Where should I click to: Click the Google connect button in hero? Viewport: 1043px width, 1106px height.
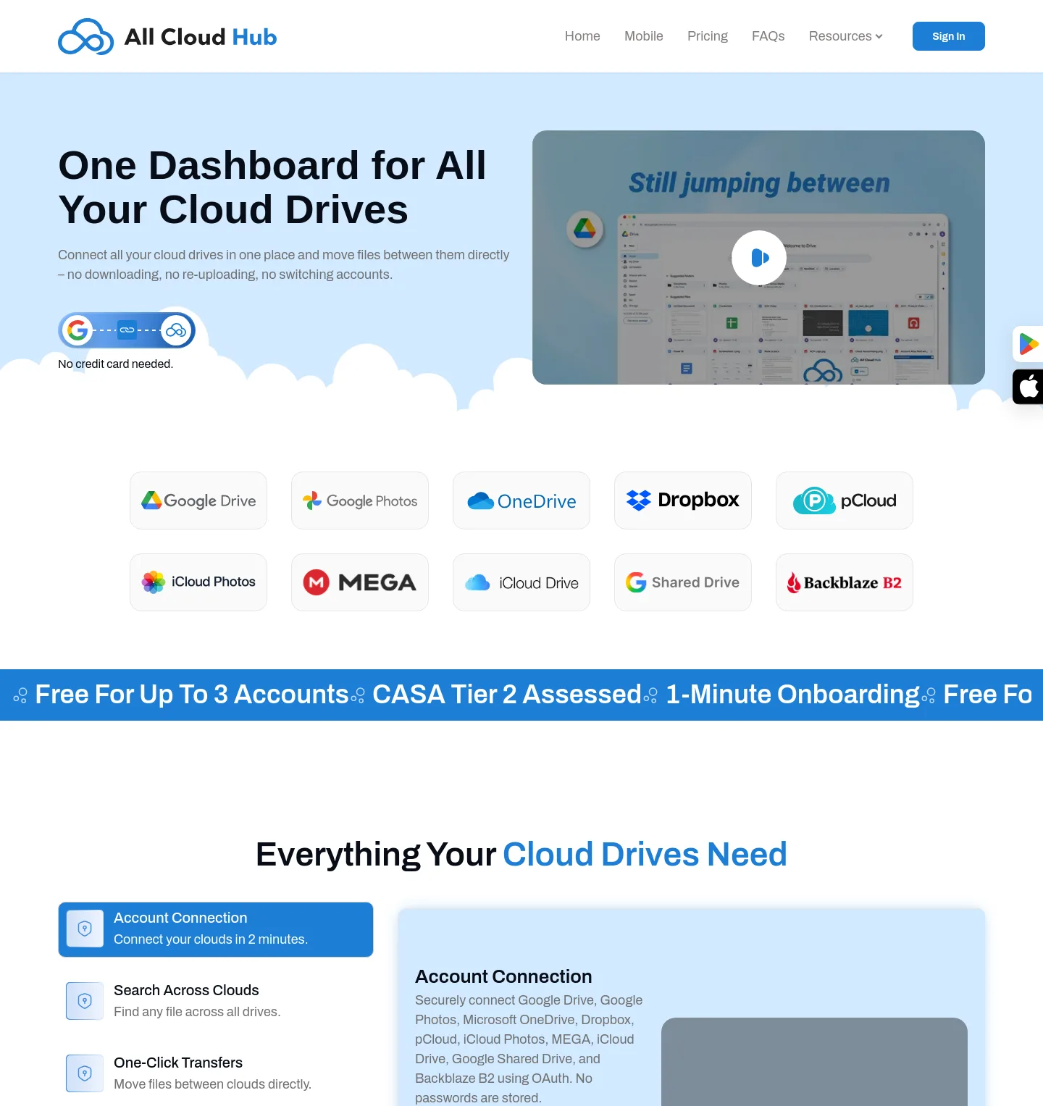click(x=127, y=330)
